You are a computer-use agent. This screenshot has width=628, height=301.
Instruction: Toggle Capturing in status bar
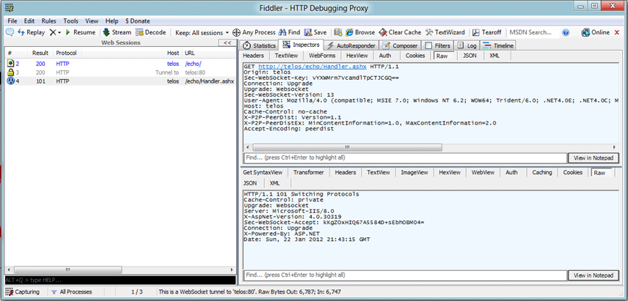(x=23, y=292)
